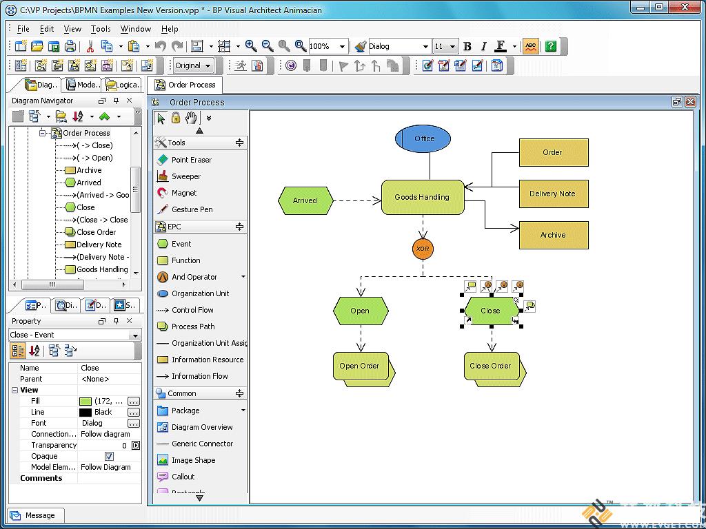Click the ellipsis button for Fill
706x529 pixels.
133,402
